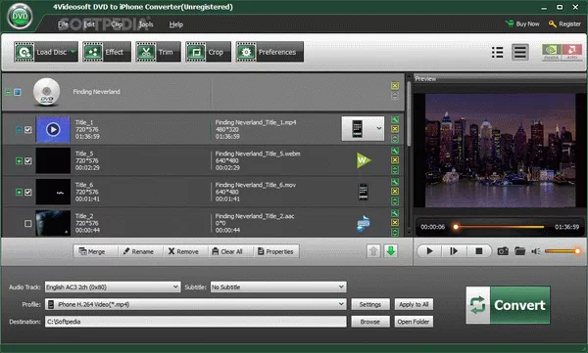Image resolution: width=588 pixels, height=353 pixels.
Task: Switch to detailed list view mode
Action: [497, 52]
